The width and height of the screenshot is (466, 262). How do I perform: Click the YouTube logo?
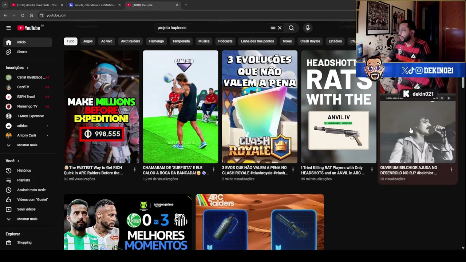29,28
